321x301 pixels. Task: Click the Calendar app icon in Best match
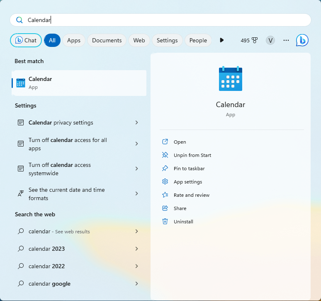[21, 83]
